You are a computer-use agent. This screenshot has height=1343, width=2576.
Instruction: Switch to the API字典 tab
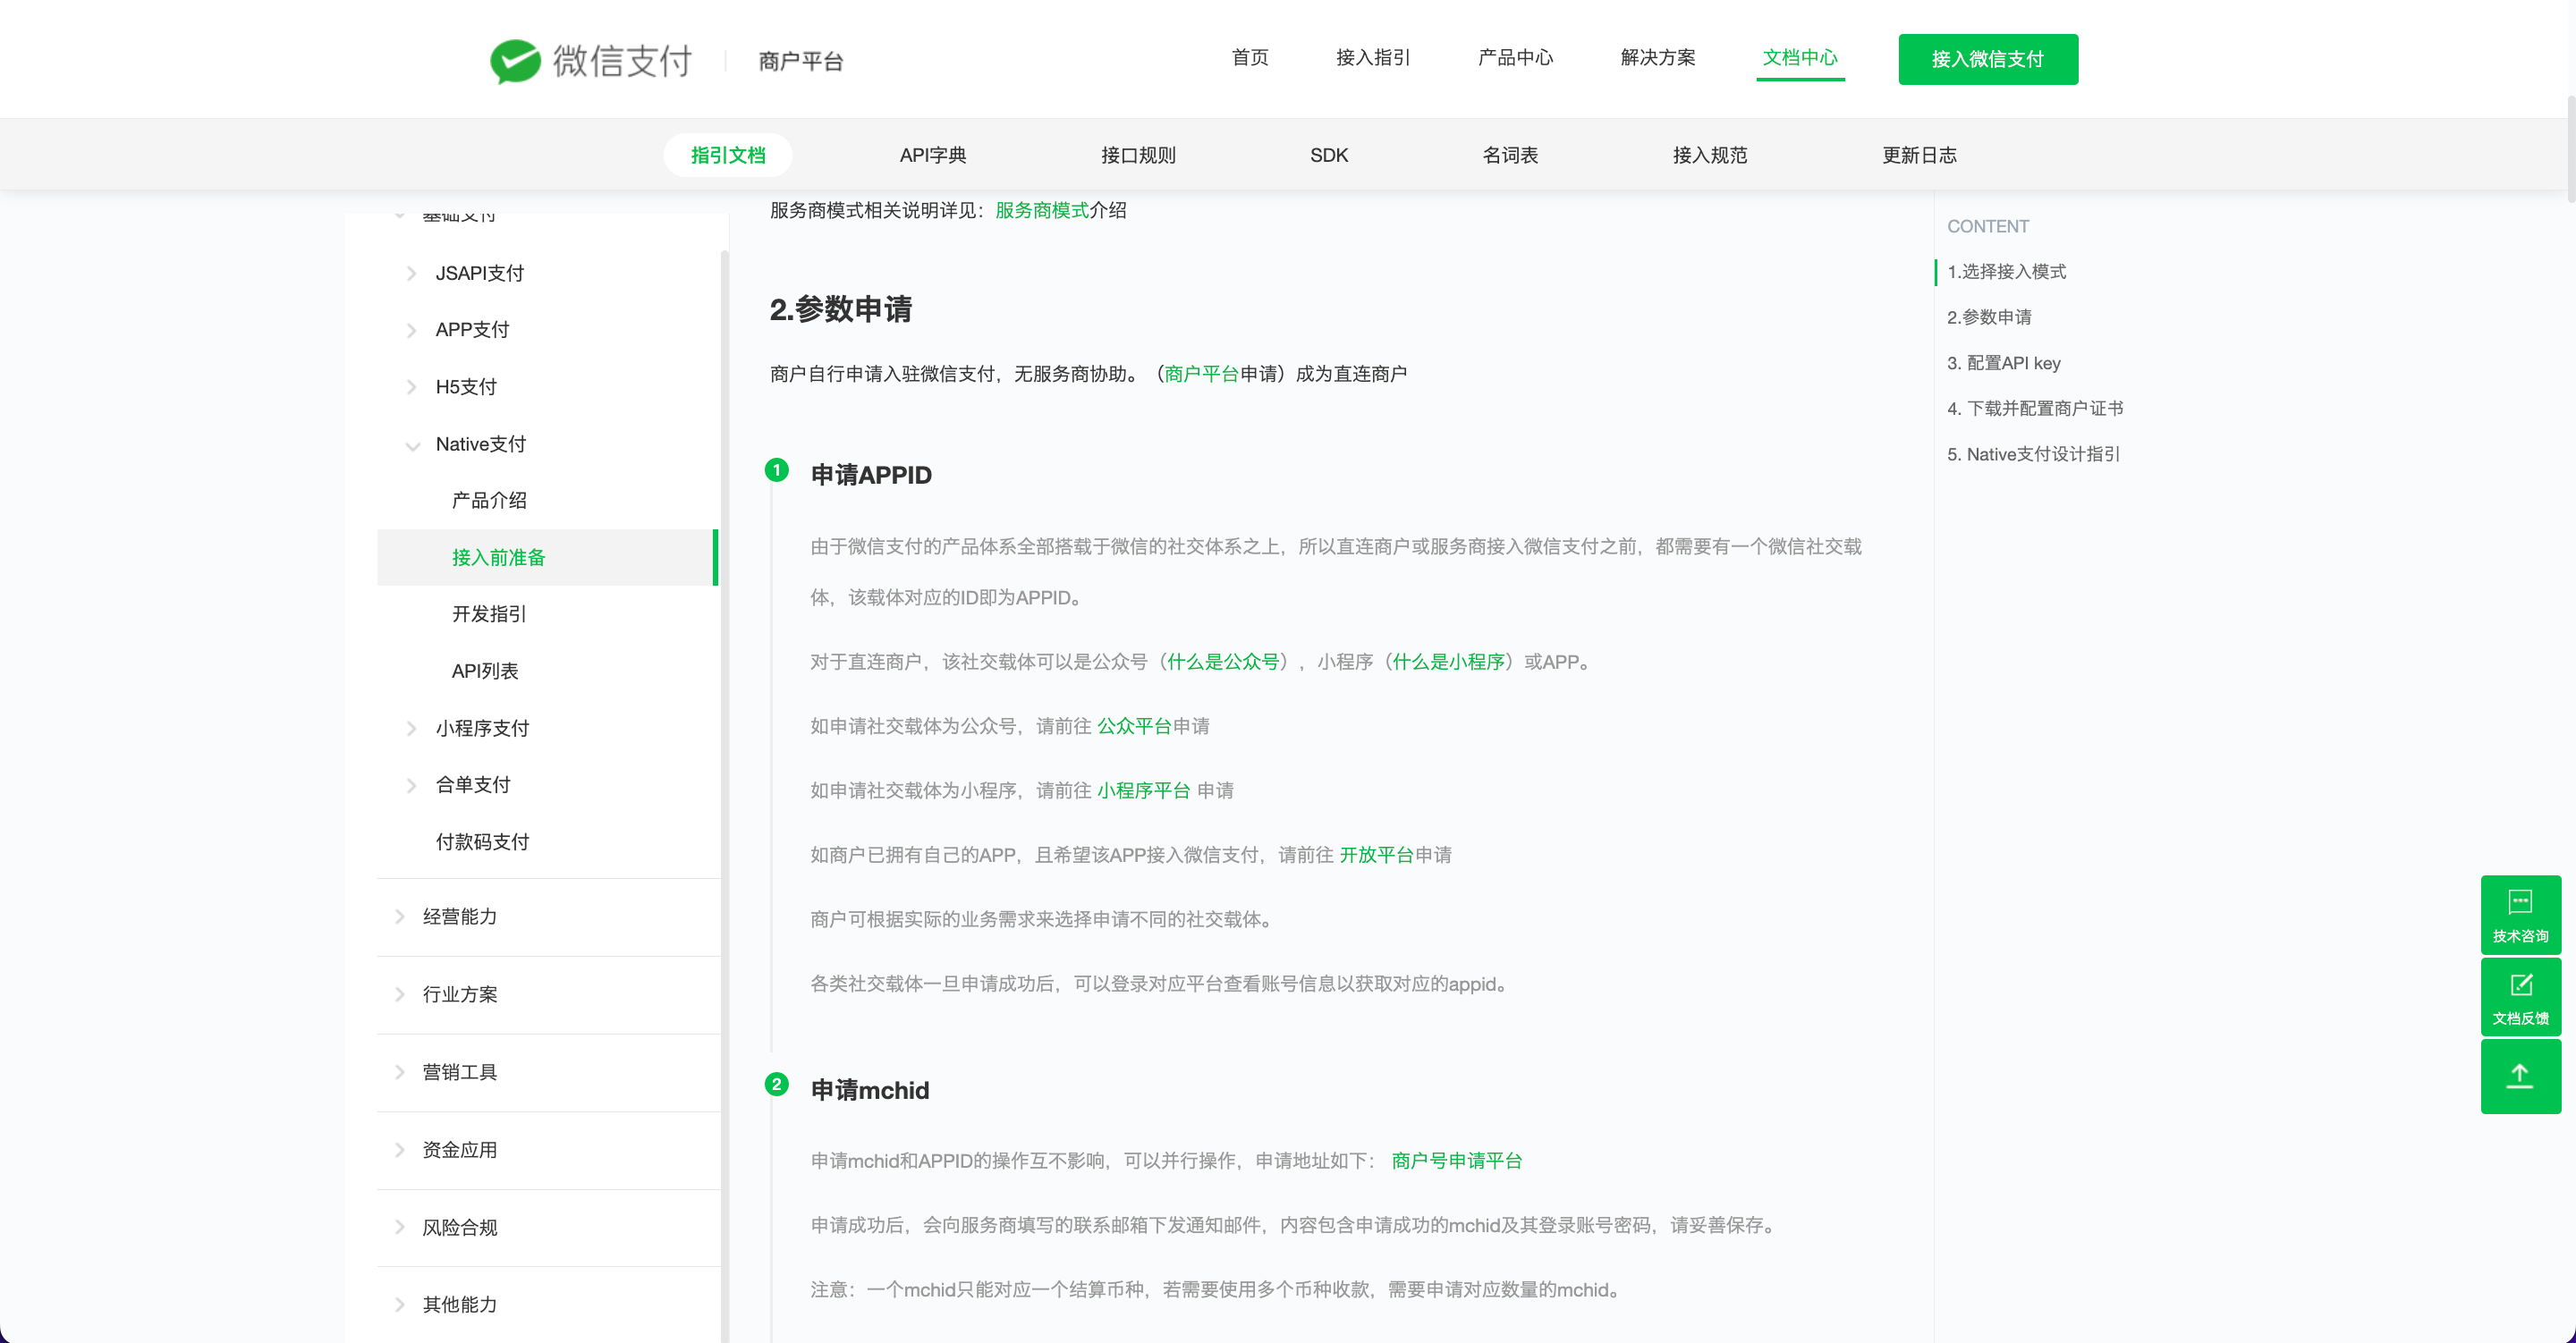(932, 155)
